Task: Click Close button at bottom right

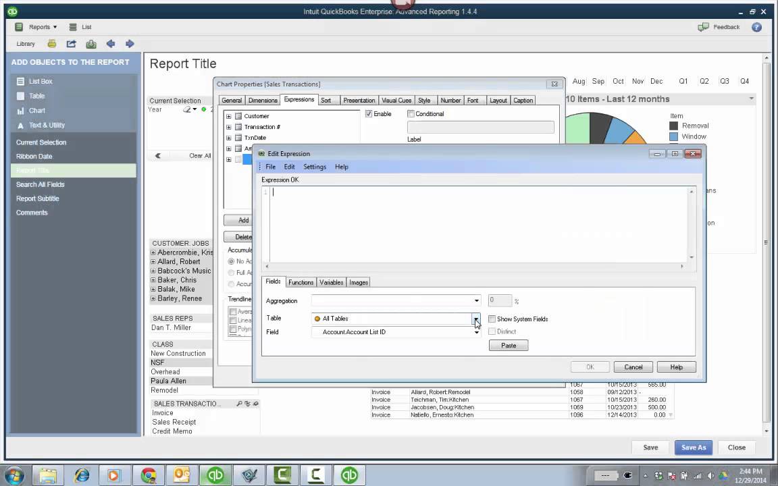Action: point(736,448)
